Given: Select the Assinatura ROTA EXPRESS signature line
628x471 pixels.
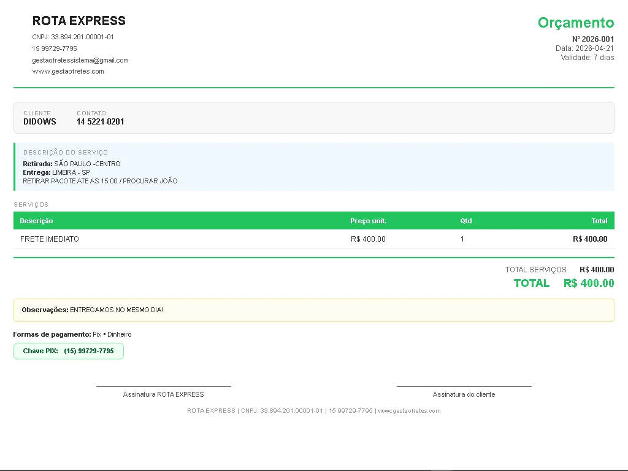Looking at the screenshot, I should 163,394.
